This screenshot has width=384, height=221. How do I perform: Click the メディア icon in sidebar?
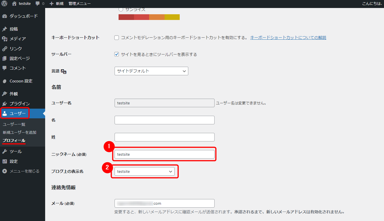4,39
